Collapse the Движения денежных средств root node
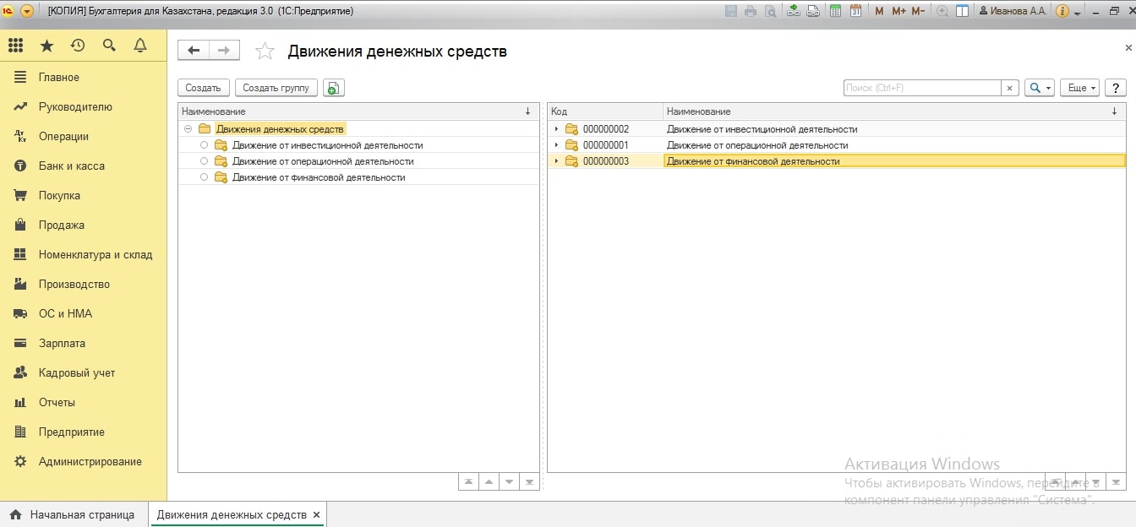Viewport: 1136px width, 527px height. 188,129
